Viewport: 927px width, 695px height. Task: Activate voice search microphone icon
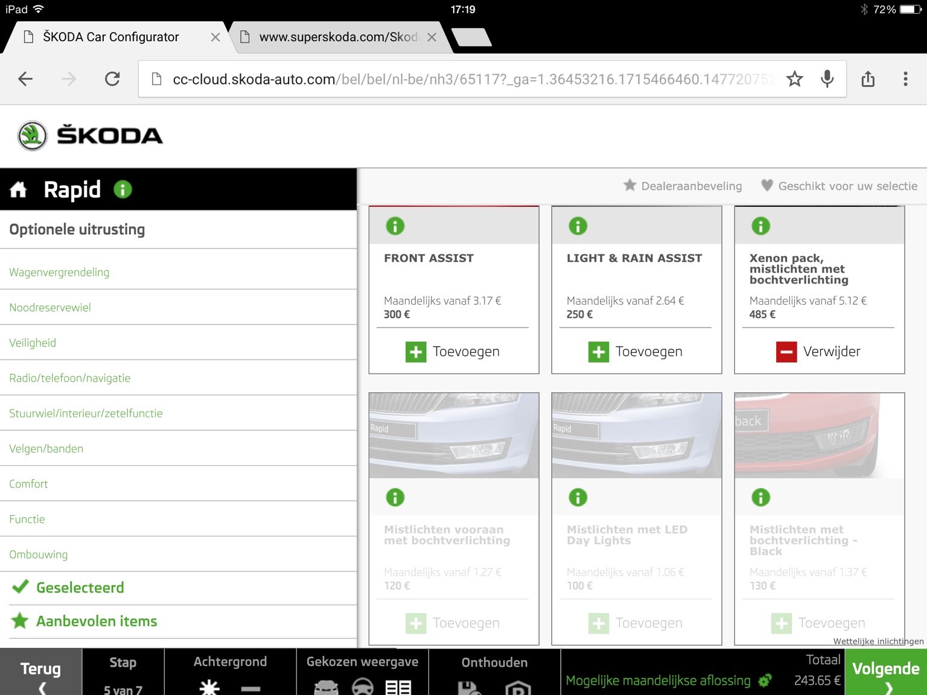click(x=827, y=79)
